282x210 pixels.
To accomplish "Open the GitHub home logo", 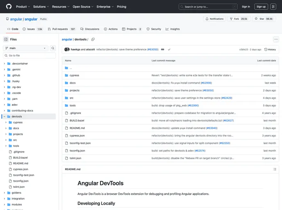I will click(9, 7).
